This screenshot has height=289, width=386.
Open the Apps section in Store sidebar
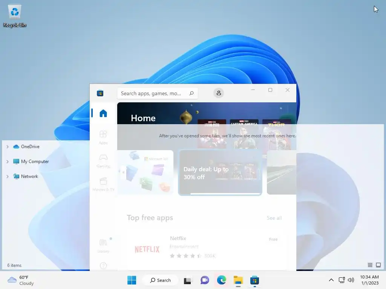pyautogui.click(x=103, y=137)
